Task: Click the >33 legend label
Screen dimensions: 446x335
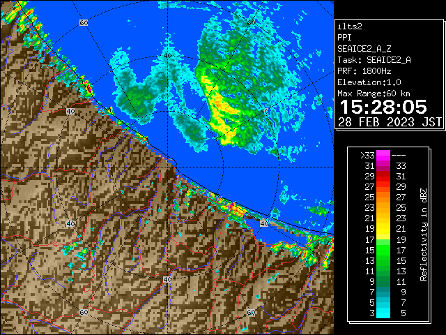Action: (368, 156)
